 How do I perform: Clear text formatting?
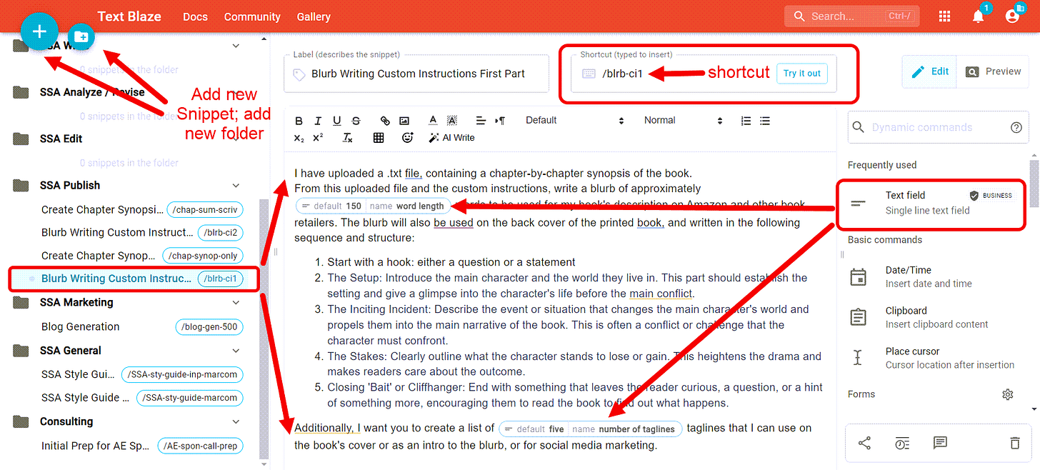click(347, 138)
